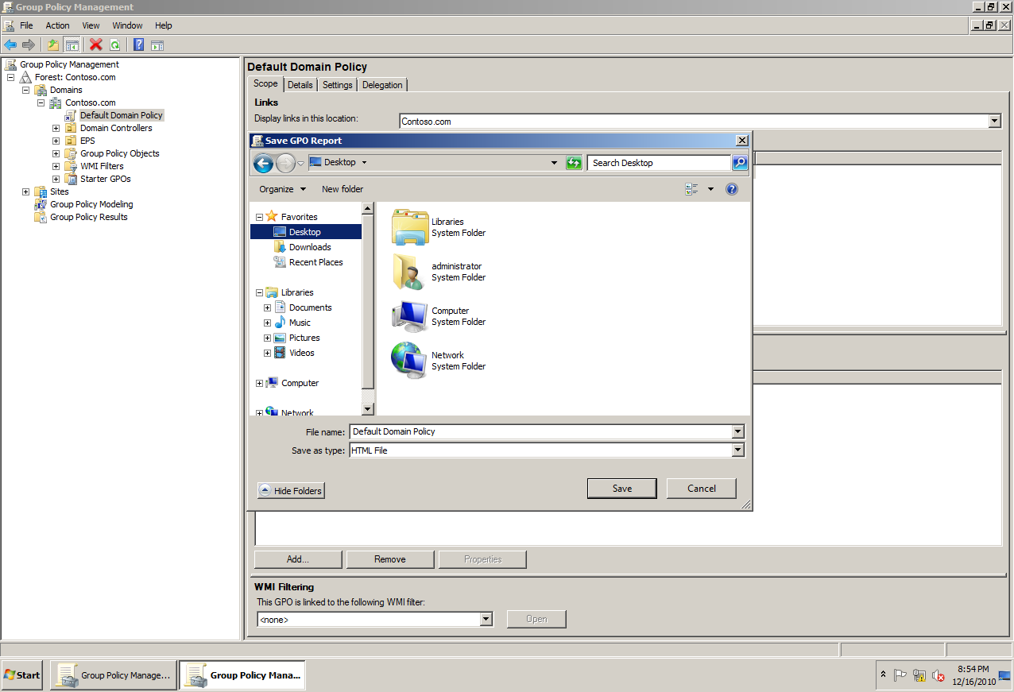
Task: Switch to the Settings tab
Action: point(337,84)
